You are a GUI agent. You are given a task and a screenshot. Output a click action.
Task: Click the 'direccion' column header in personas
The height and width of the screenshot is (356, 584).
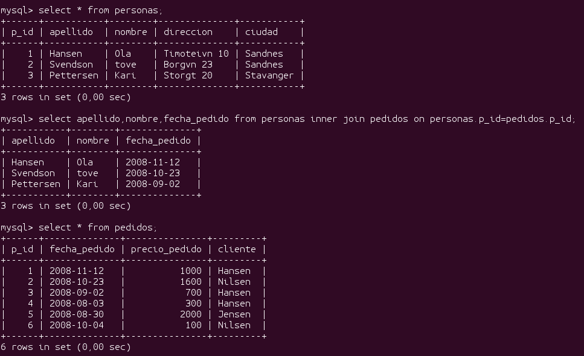(x=188, y=32)
